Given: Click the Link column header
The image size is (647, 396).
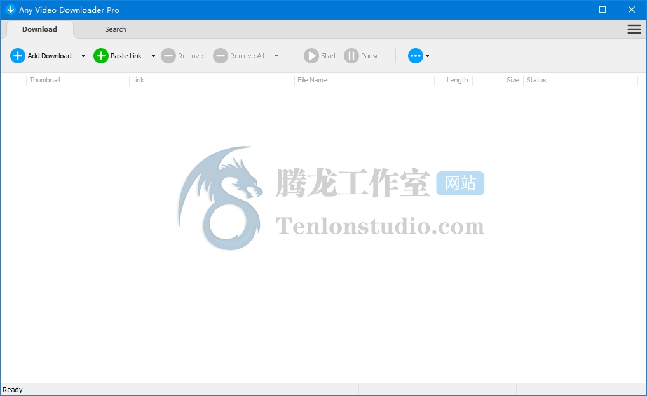Looking at the screenshot, I should point(212,80).
